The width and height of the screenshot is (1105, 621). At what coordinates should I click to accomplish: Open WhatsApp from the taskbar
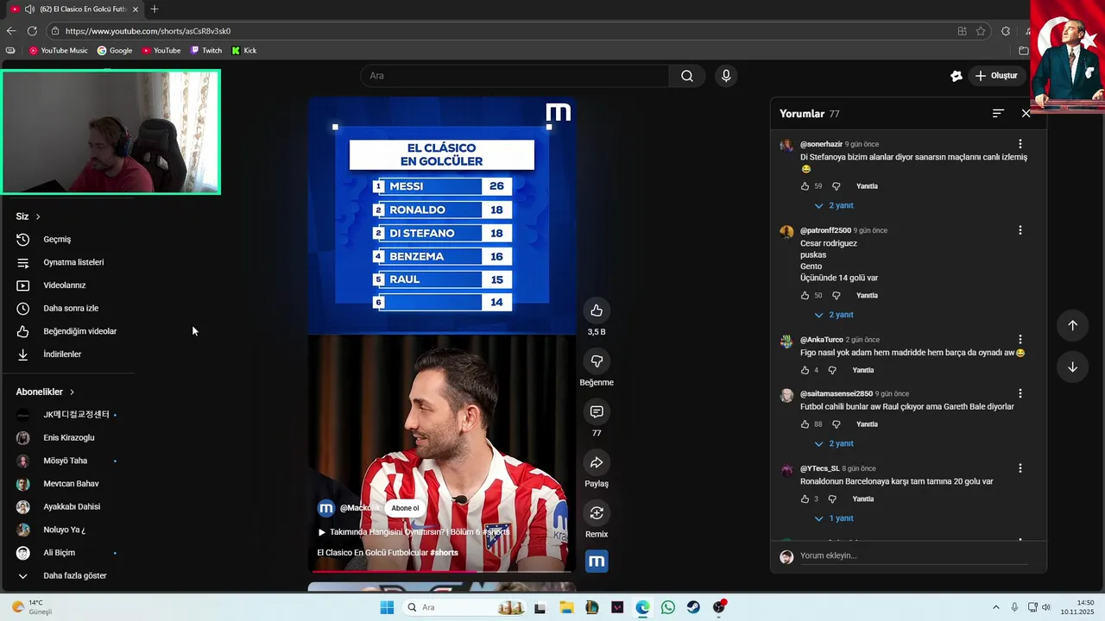pos(668,607)
